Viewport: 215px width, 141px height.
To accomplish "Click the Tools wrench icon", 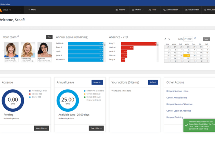I will coord(150,10).
